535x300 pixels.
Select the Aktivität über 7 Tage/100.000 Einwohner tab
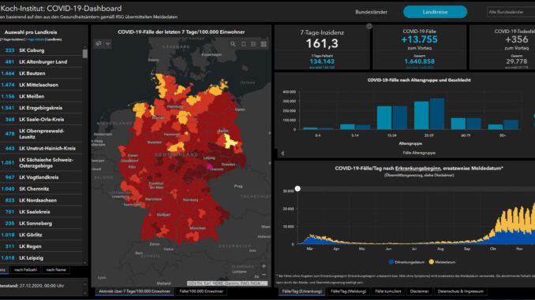tap(134, 291)
